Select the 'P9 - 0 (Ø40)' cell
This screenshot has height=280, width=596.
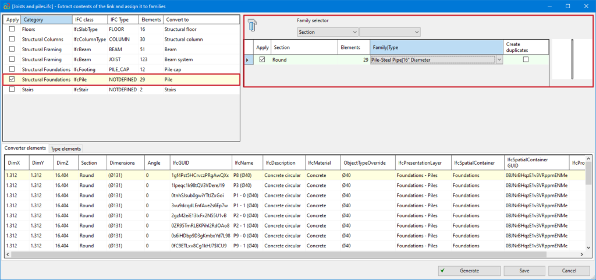(247, 236)
